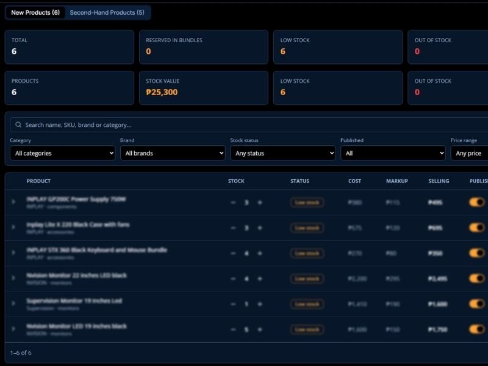
Task: Increase stock for Nvision Monitor LED 19 inches
Action: coord(260,329)
